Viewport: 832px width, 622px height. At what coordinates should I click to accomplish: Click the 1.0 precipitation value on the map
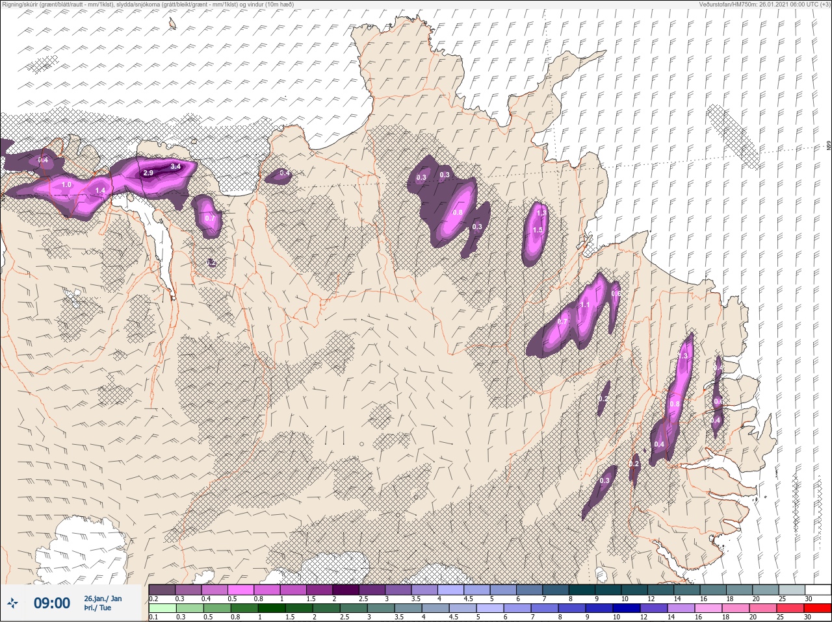coord(66,184)
